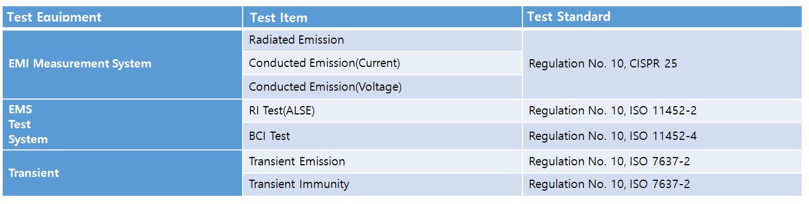Select the Conducted Emission(Current) cell

click(382, 63)
